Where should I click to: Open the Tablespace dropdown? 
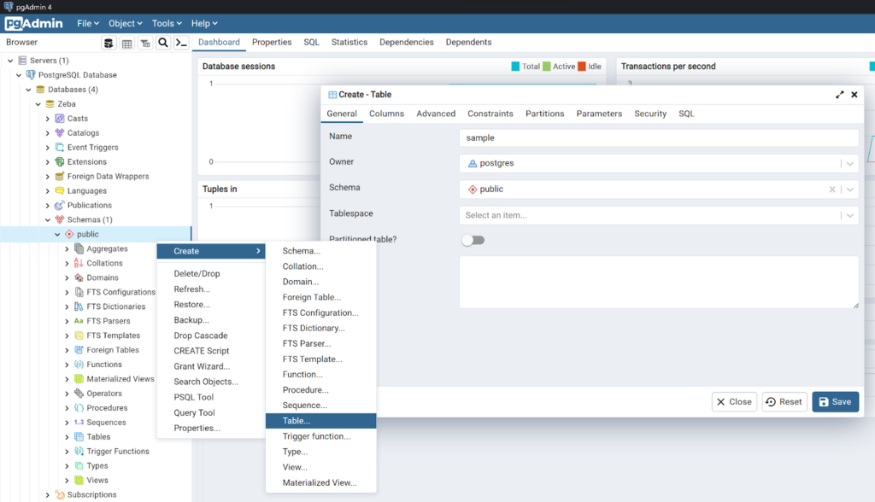849,216
